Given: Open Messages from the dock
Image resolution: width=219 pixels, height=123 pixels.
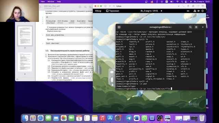Looking at the screenshot, I should pyautogui.click(x=48, y=118).
